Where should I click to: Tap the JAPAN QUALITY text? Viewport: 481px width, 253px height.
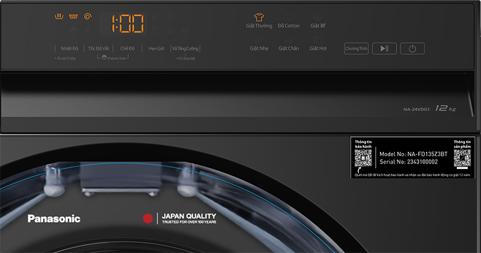click(189, 216)
